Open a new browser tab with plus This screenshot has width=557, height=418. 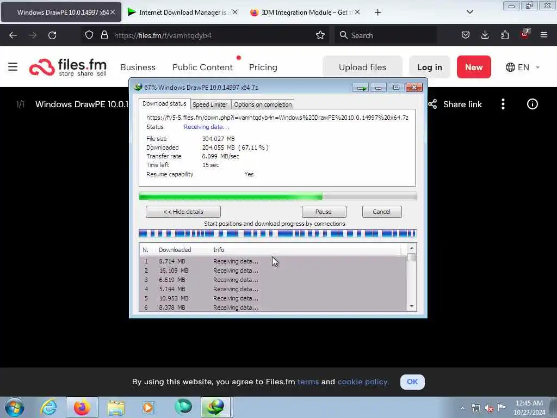[x=377, y=13]
